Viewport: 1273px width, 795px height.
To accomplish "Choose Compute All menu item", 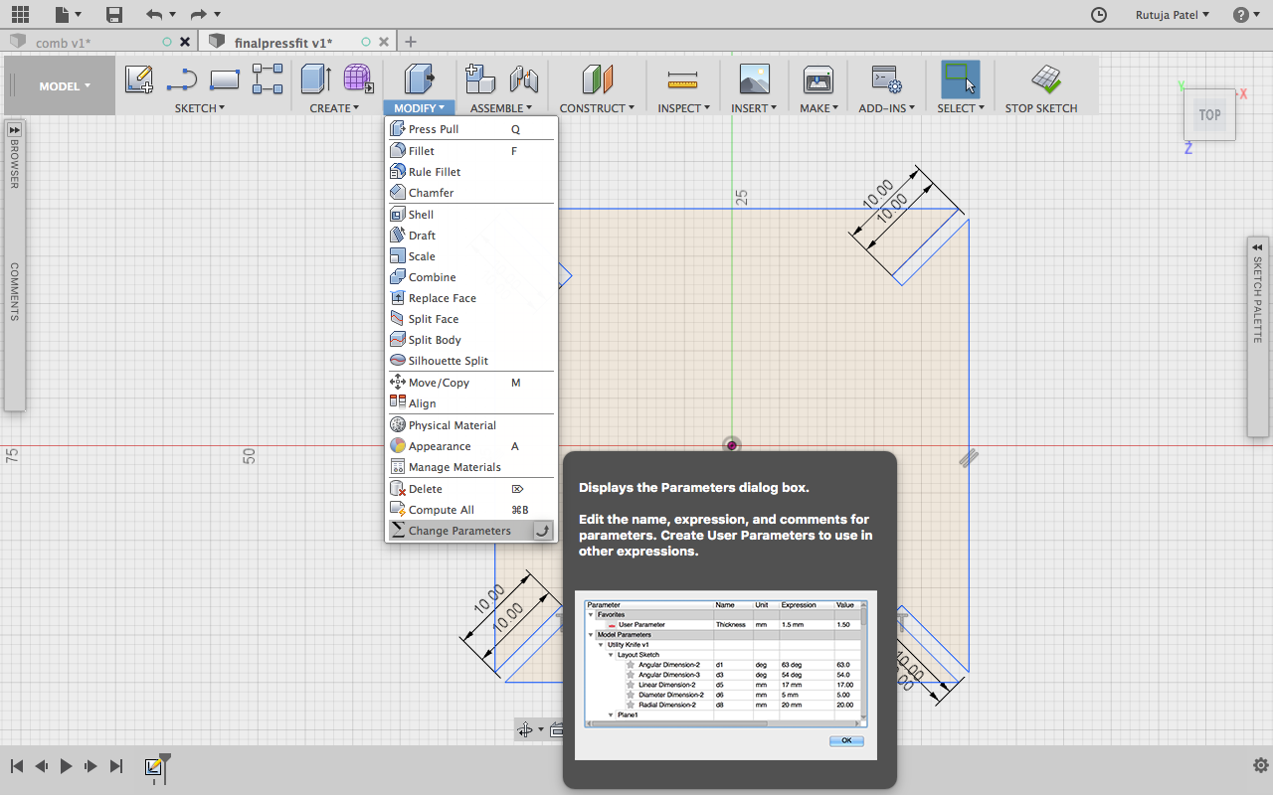I will 471,510.
